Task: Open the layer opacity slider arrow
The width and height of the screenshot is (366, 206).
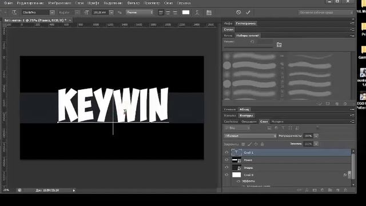Action: pos(316,136)
